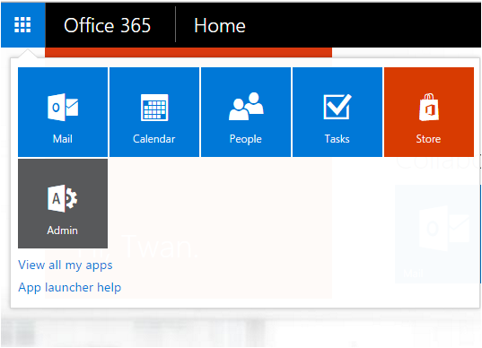Open the Mail app tile
The image size is (482, 348).
[63, 112]
